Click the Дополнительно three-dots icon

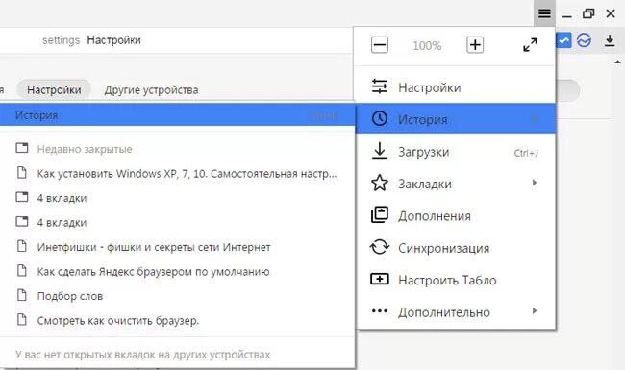click(380, 311)
